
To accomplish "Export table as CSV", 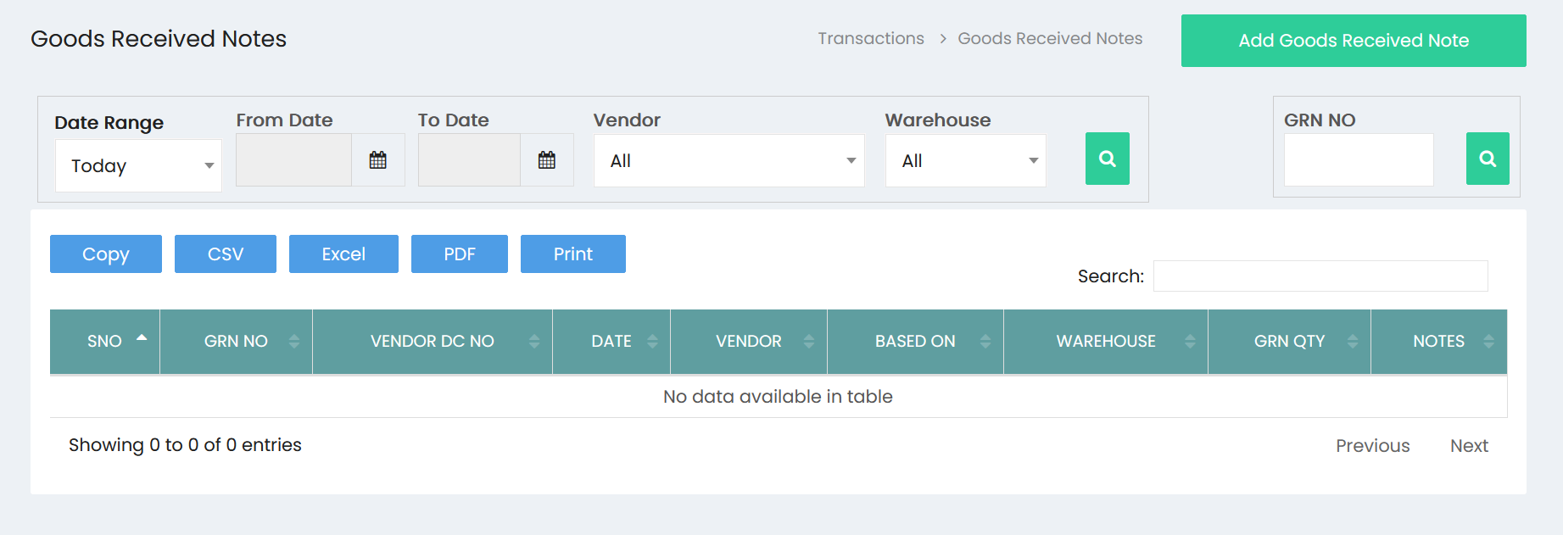I will point(226,254).
